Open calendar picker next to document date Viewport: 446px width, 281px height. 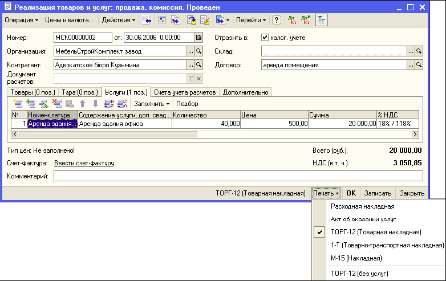coord(198,38)
